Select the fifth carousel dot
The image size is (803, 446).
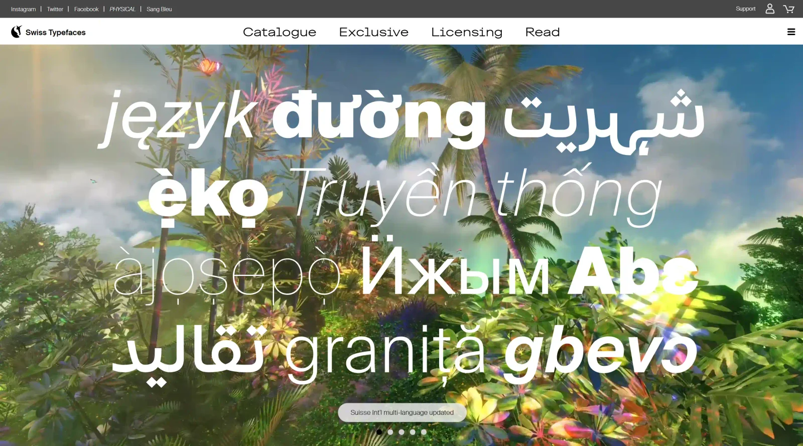[x=424, y=432]
